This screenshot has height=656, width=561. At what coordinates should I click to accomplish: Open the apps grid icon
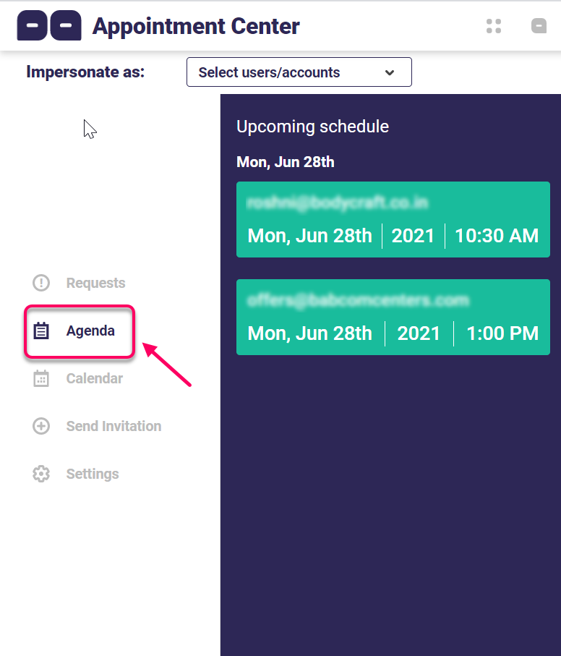click(x=494, y=26)
